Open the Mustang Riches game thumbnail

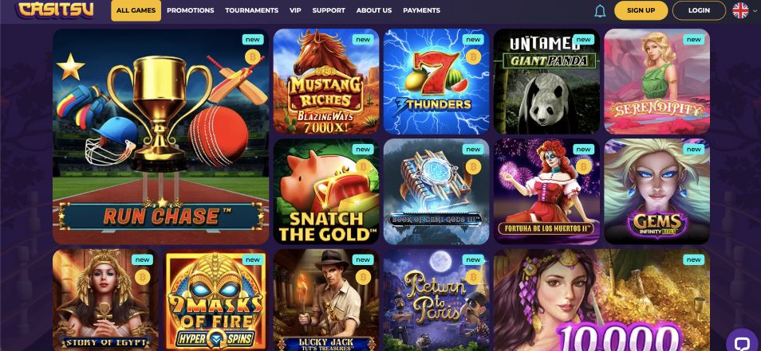[x=326, y=81]
